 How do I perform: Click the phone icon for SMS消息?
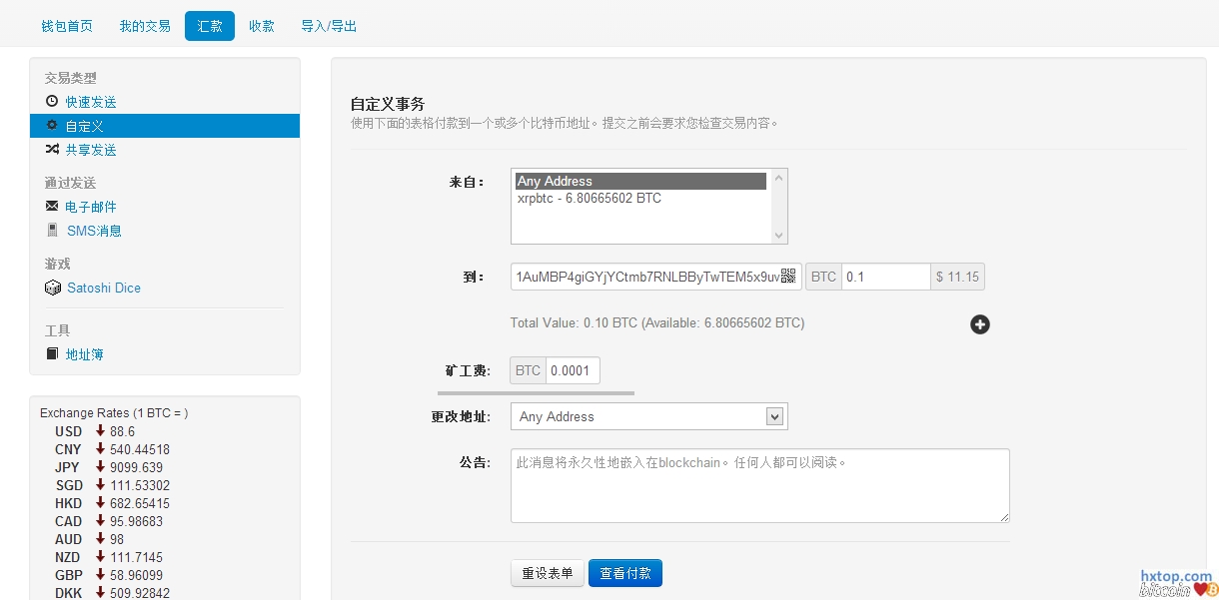point(52,231)
